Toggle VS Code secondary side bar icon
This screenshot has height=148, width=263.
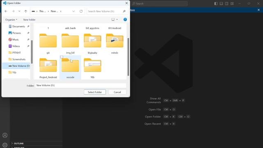(x=226, y=4)
